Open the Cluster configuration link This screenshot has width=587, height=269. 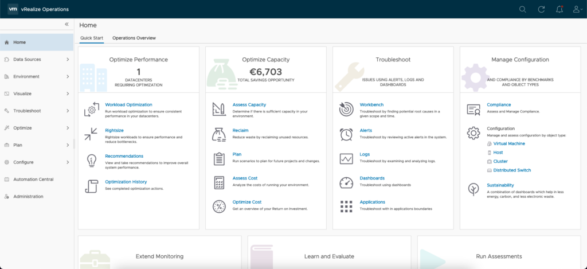[x=500, y=162]
